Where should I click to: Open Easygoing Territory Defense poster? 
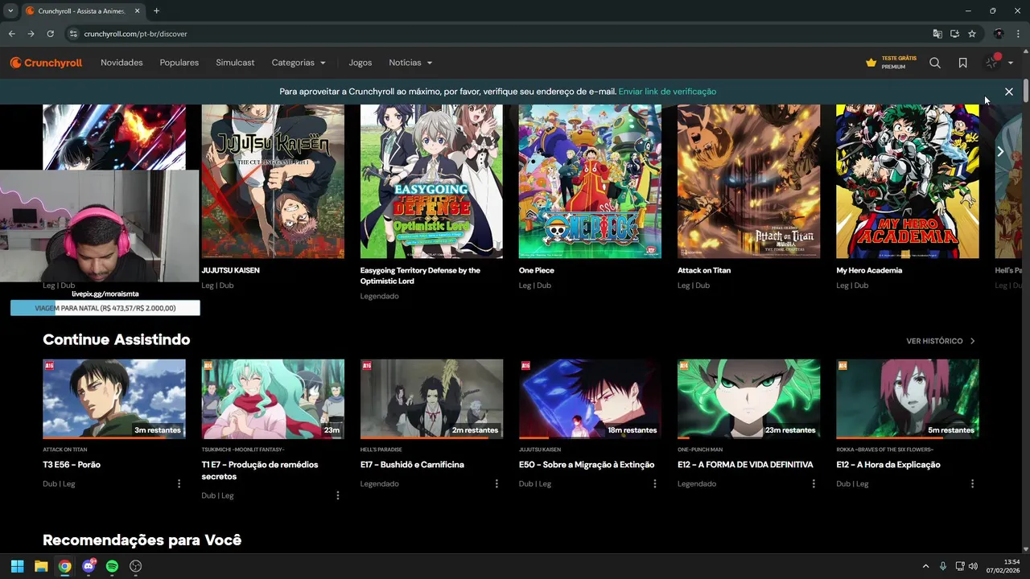click(431, 181)
